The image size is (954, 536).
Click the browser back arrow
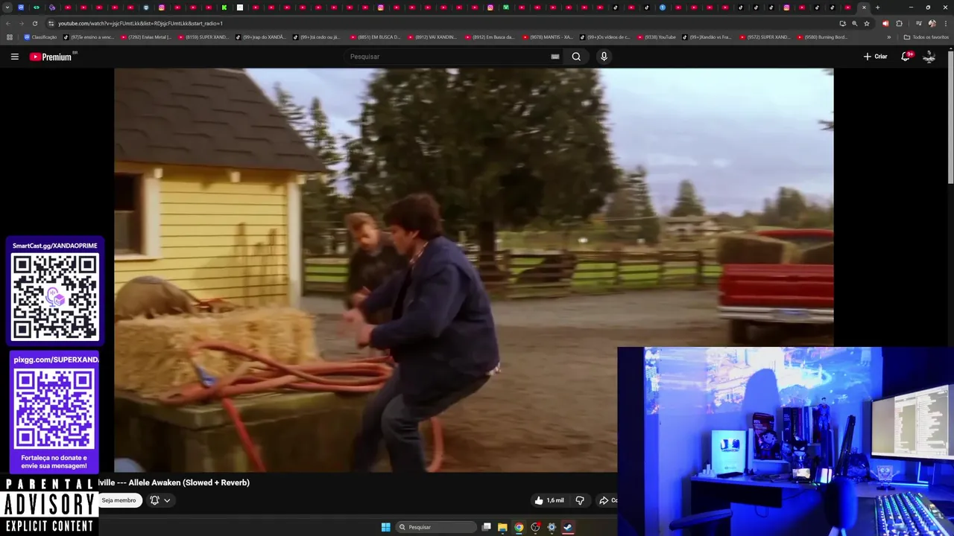[x=8, y=23]
